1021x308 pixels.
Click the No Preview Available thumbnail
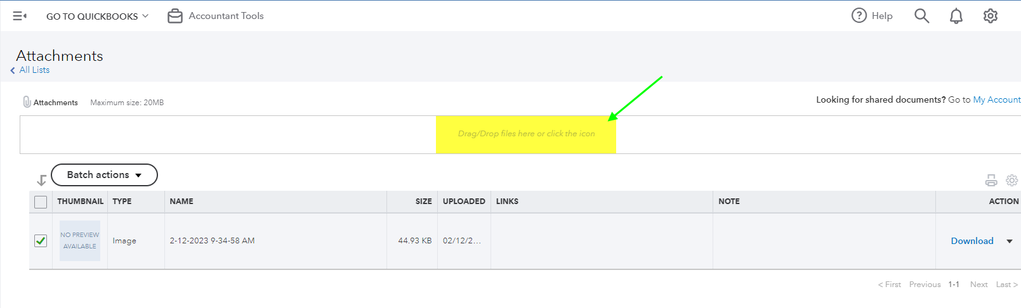click(x=80, y=241)
